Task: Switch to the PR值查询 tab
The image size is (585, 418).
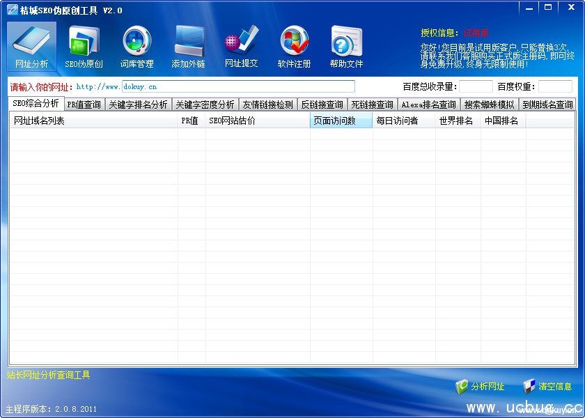Action: (84, 104)
